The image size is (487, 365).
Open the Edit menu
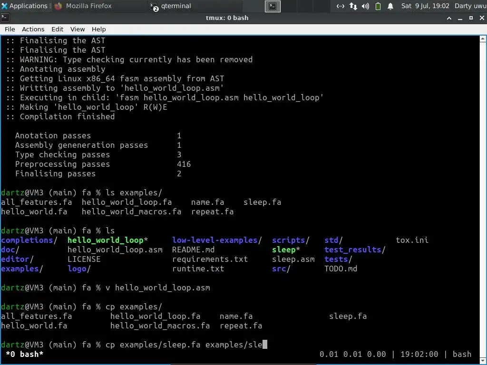(x=58, y=29)
